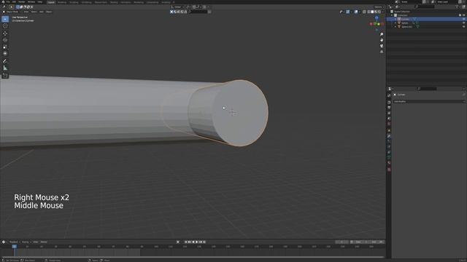Select the Move tool
467x262 pixels.
pos(5,33)
